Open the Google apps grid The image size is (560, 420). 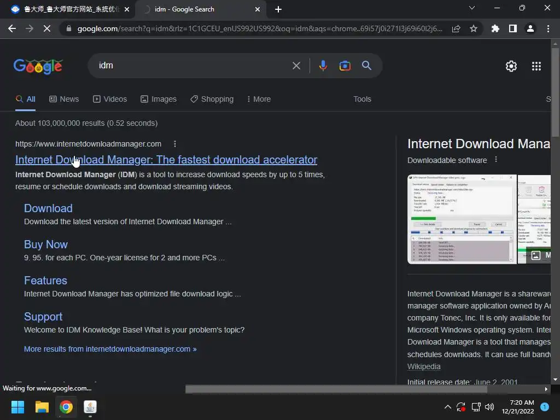point(536,66)
